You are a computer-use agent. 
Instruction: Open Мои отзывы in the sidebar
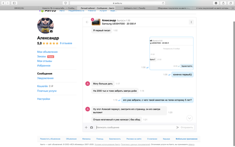[x=45, y=61]
